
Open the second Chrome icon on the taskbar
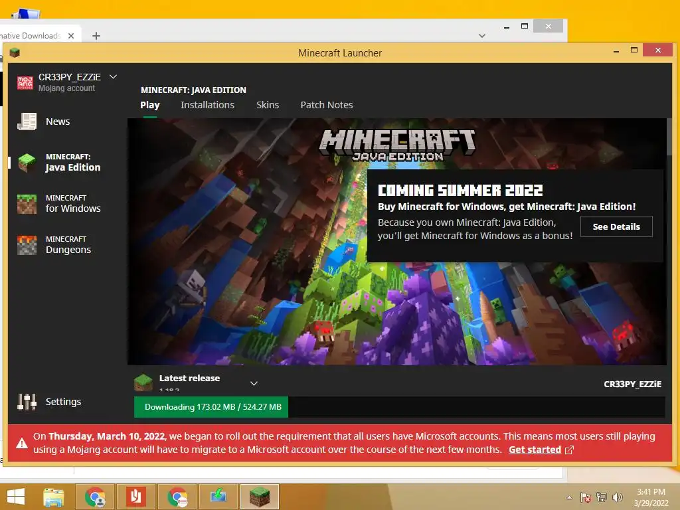tap(177, 497)
